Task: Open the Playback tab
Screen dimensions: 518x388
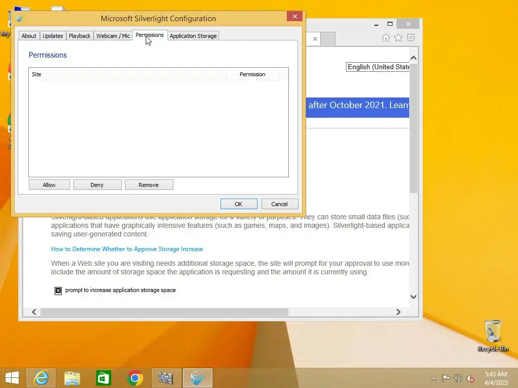Action: pyautogui.click(x=79, y=36)
